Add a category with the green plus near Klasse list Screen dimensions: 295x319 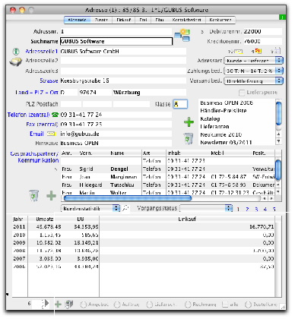pyautogui.click(x=189, y=122)
